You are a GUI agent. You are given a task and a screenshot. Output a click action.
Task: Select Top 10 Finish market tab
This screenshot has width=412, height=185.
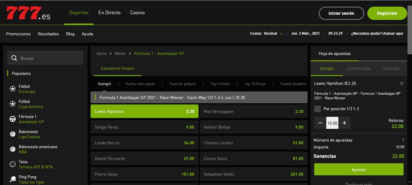click(255, 84)
